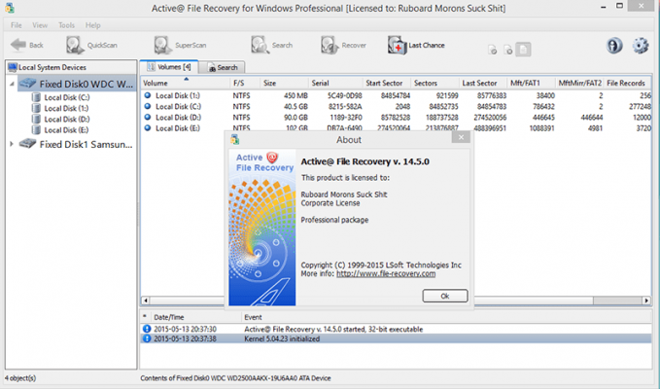660x389 pixels.
Task: Open the Tools menu
Action: click(x=66, y=23)
